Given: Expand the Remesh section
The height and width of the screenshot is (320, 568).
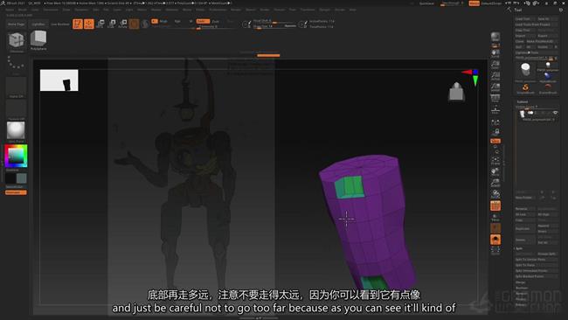Looking at the screenshot, I should coord(522,294).
